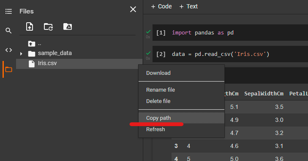Click the cell [1] execution status checkmark
Viewport: 308px width, 161px height.
[x=148, y=32]
